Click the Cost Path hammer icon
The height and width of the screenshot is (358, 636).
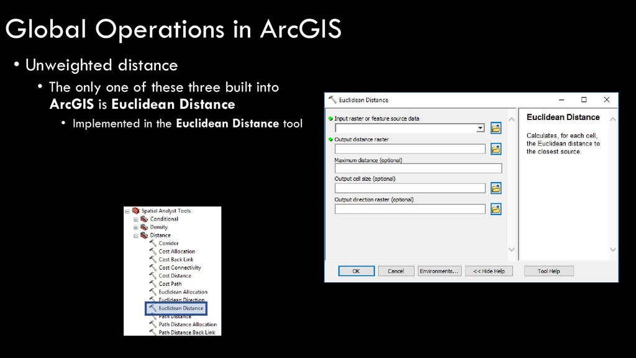153,283
